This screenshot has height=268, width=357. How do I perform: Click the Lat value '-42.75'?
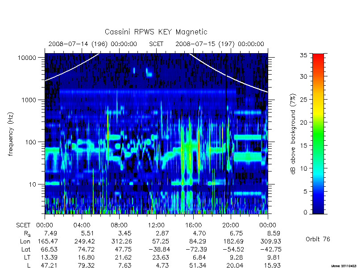(x=271, y=250)
